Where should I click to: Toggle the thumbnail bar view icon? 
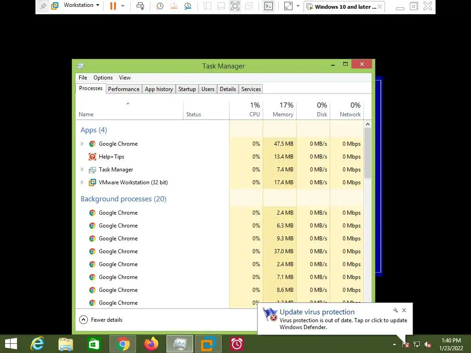click(221, 6)
